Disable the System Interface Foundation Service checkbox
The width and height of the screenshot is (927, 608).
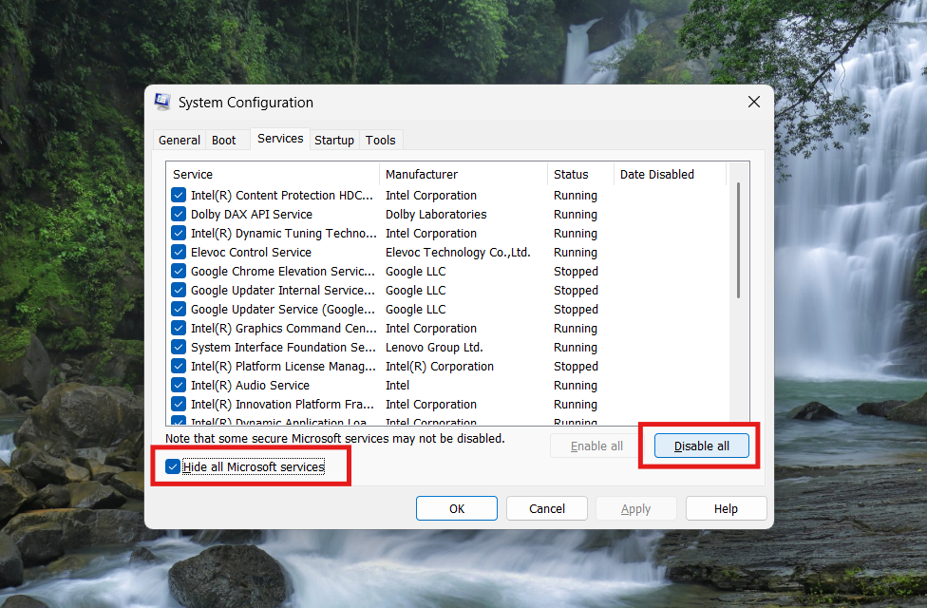click(x=178, y=347)
